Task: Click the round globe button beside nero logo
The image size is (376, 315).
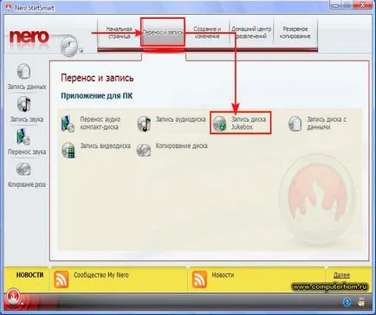Action: (69, 45)
